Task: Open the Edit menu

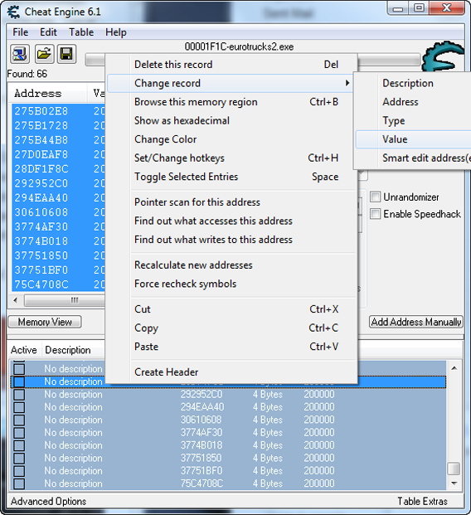Action: (48, 32)
